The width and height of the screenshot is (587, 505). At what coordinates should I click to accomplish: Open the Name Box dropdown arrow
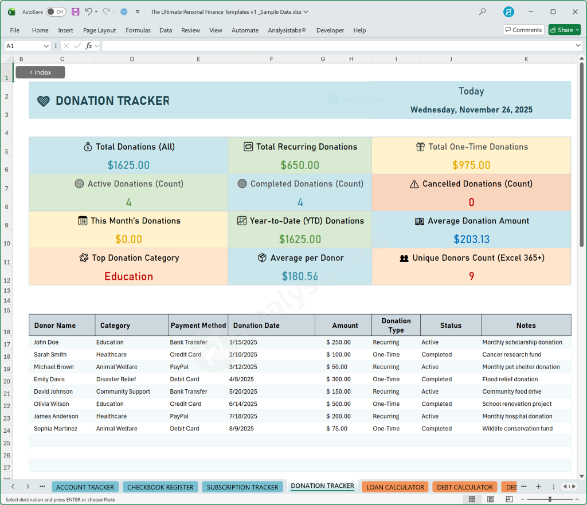click(x=46, y=45)
